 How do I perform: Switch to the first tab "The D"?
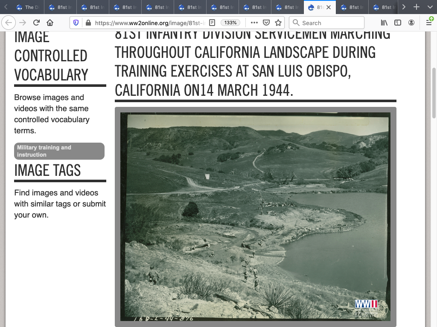pos(26,7)
